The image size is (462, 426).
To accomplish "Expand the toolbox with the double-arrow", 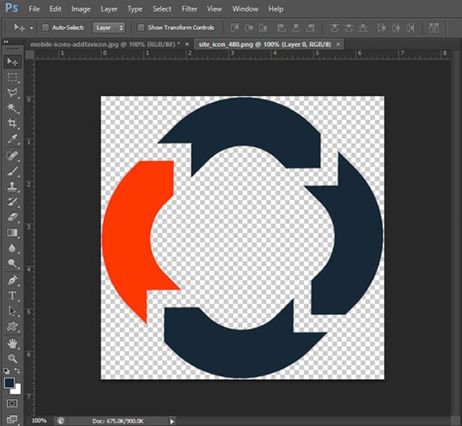I will [x=6, y=42].
